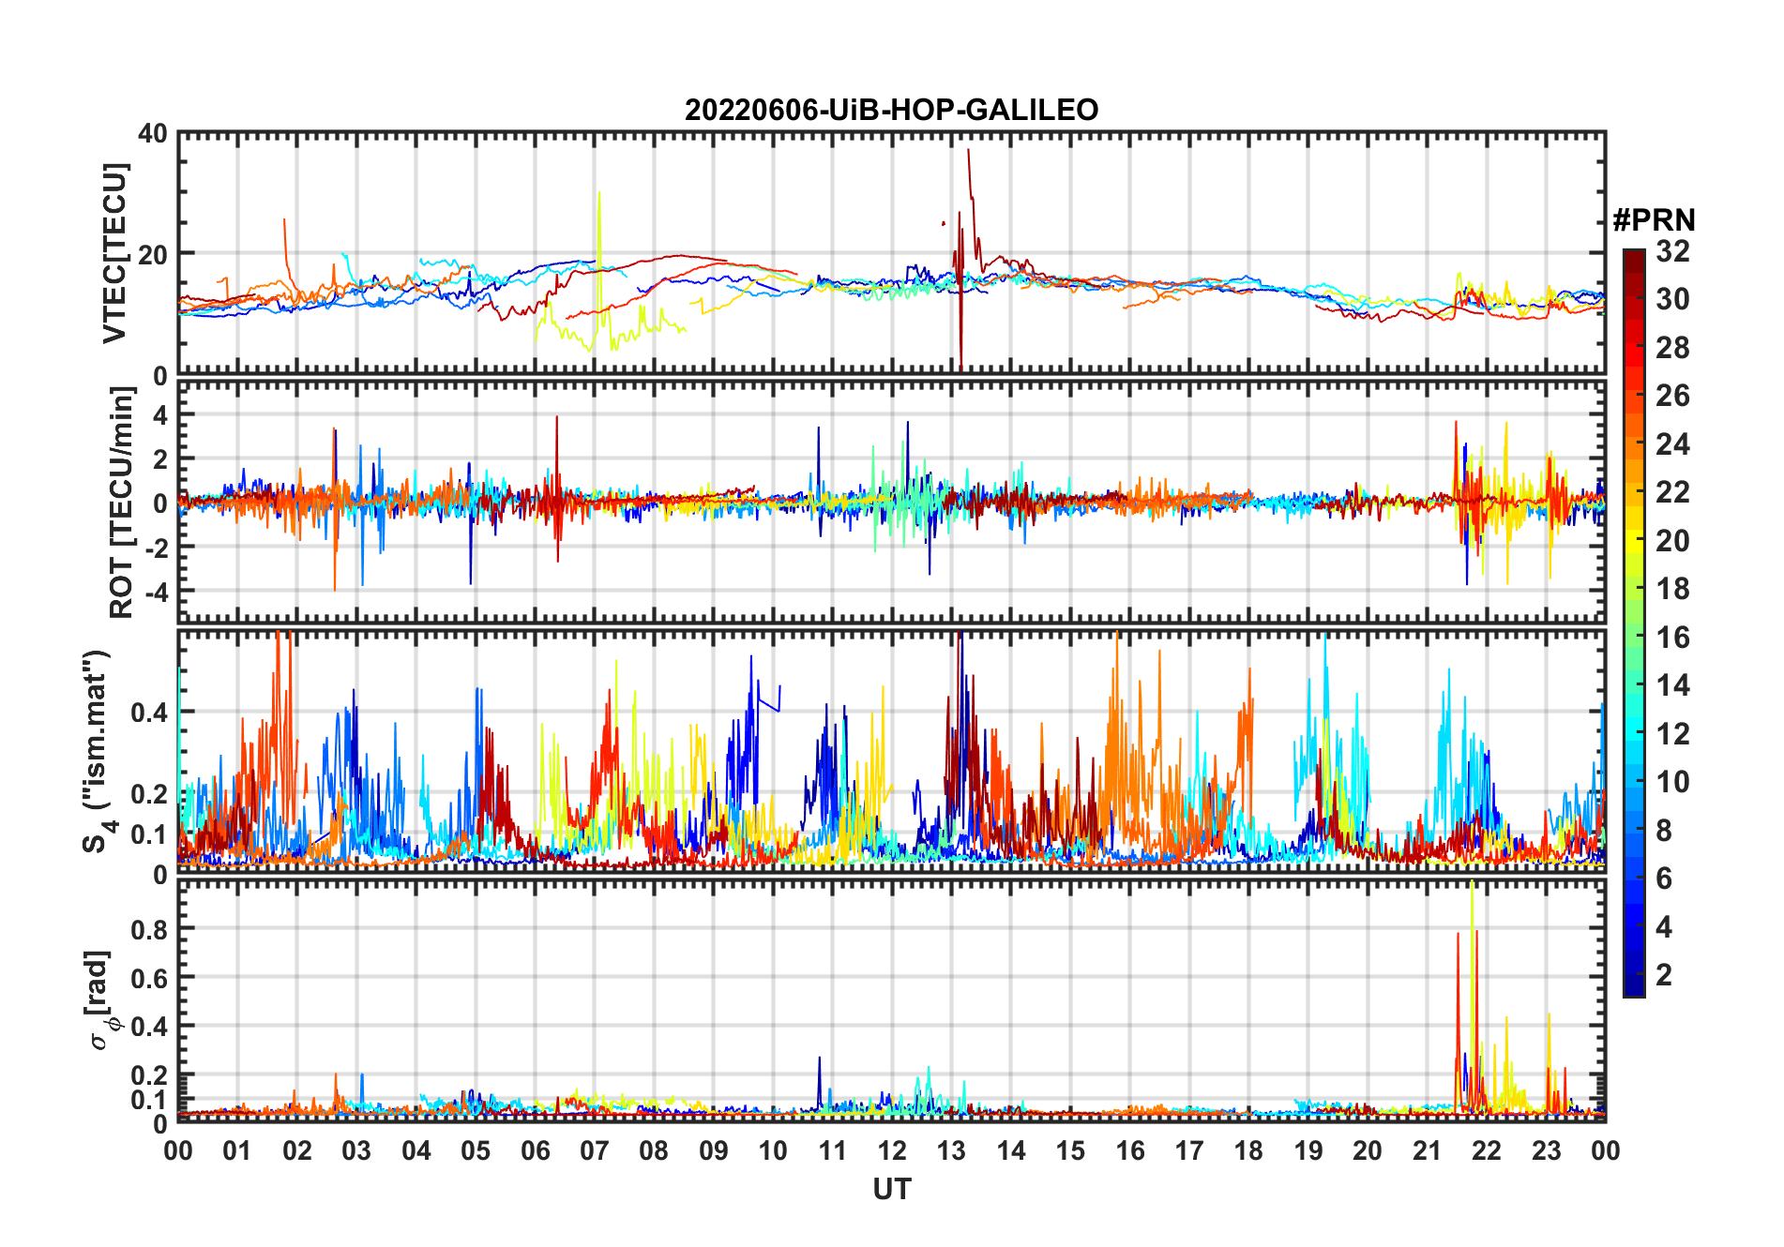
Task: Click the UT x-axis label
Action: [x=891, y=1190]
